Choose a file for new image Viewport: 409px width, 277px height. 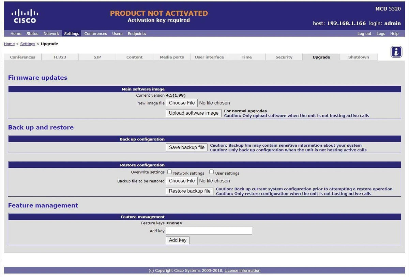(x=182, y=103)
